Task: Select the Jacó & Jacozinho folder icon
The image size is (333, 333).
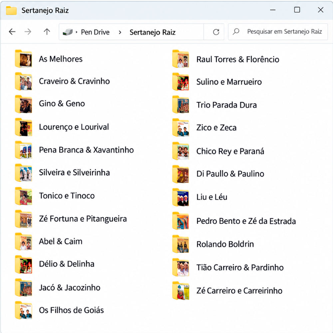Action: (x=23, y=288)
